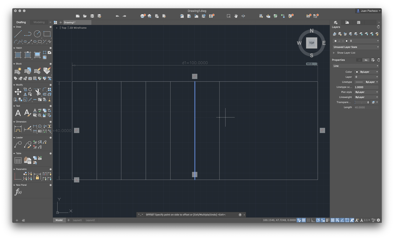The width and height of the screenshot is (394, 239).
Task: Open the Insert Block tool
Action: 28,71
